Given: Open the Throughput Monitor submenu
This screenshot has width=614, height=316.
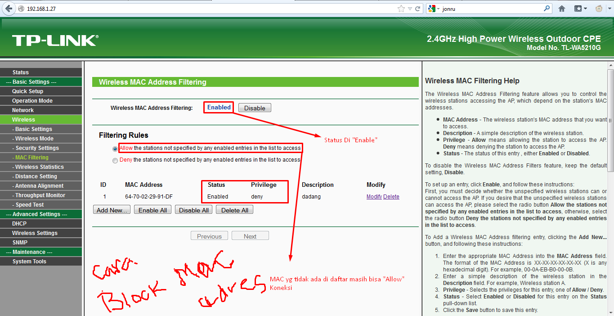Looking at the screenshot, I should (x=41, y=195).
